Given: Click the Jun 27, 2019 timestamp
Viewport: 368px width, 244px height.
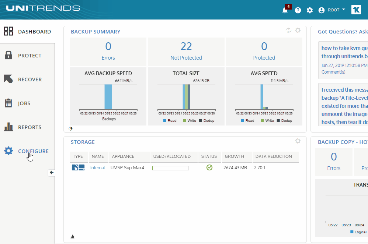Looking at the screenshot, I should coord(344,66).
